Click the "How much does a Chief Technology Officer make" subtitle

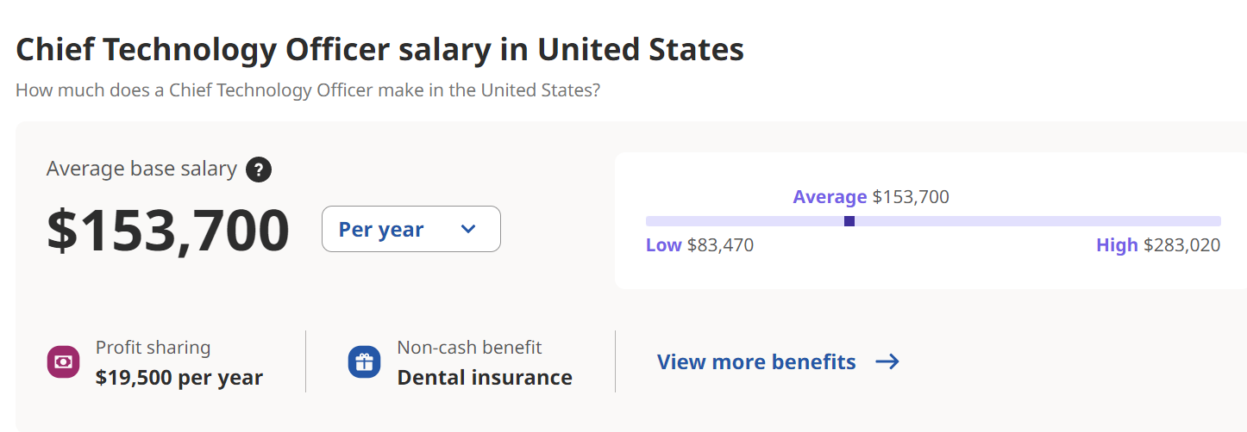308,89
